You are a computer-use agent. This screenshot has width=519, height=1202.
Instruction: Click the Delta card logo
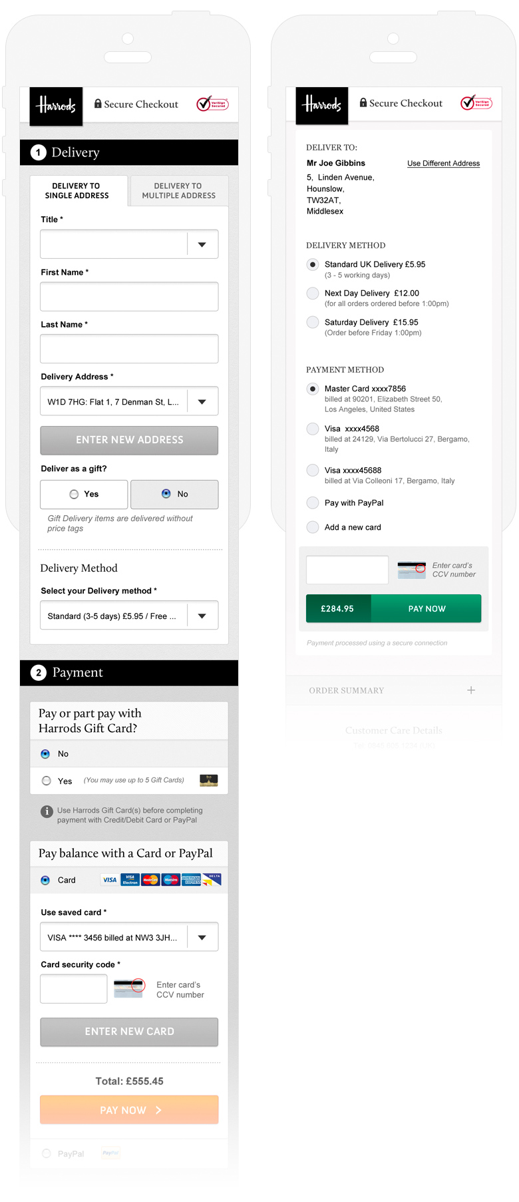click(x=212, y=880)
